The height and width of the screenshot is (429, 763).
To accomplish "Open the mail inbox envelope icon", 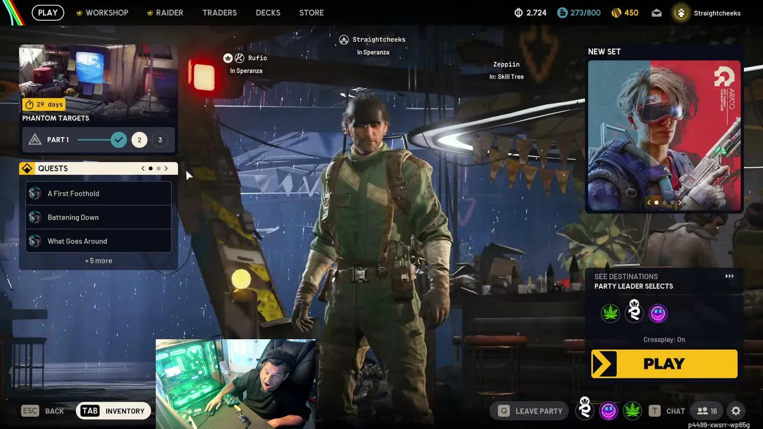I will pos(656,13).
